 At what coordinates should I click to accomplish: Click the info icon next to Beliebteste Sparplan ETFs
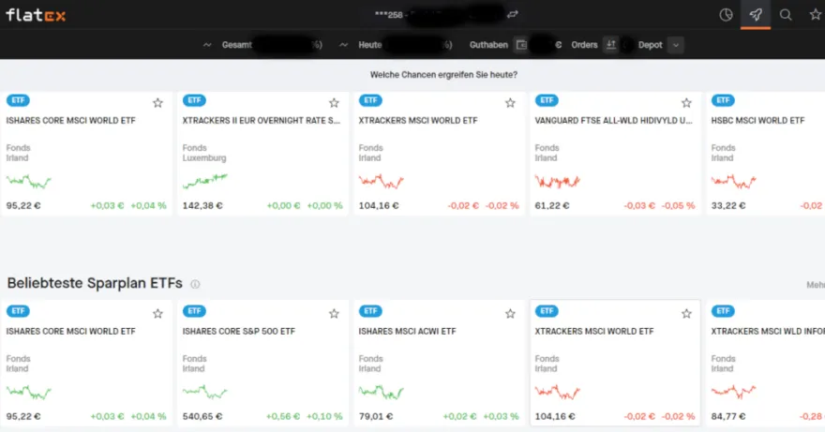(x=195, y=284)
